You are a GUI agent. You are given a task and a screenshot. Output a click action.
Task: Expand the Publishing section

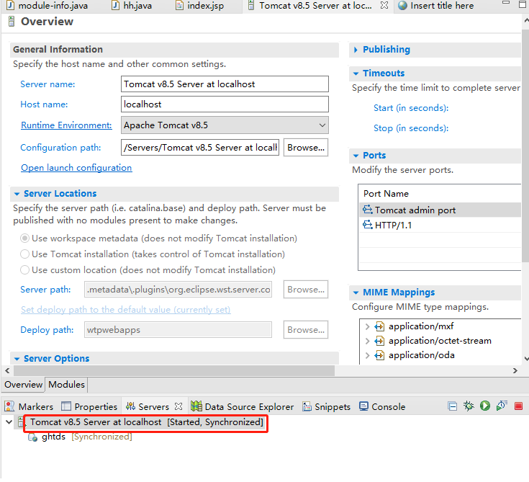coord(356,50)
